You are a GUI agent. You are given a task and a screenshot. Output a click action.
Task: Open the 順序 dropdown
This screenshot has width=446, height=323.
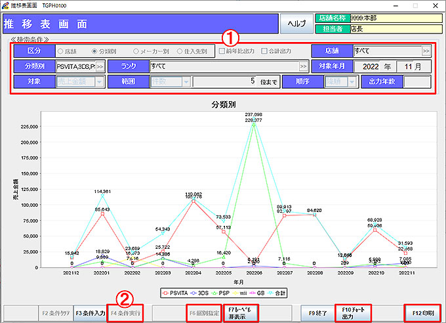coord(353,82)
